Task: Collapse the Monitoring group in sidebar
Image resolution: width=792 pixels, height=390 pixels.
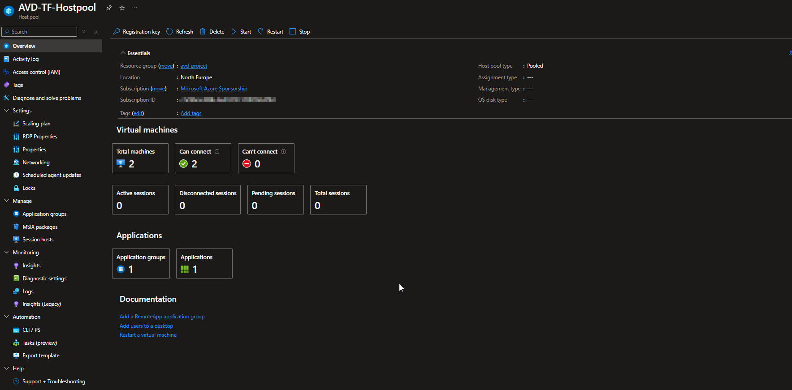Action: point(6,253)
